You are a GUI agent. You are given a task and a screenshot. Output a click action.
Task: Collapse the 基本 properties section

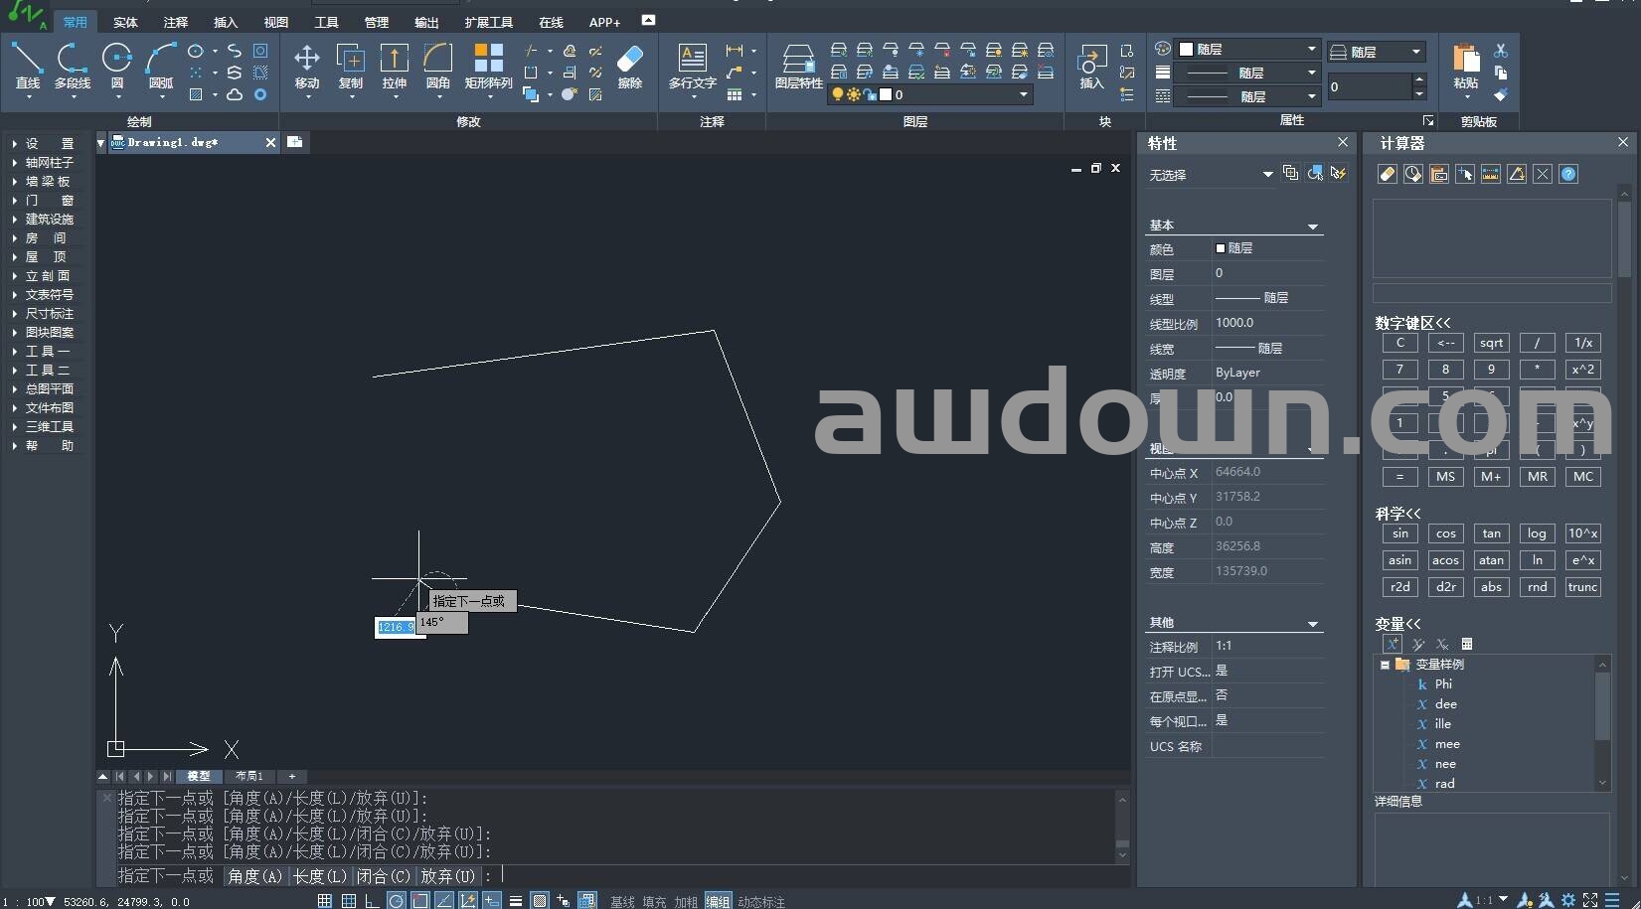point(1312,227)
